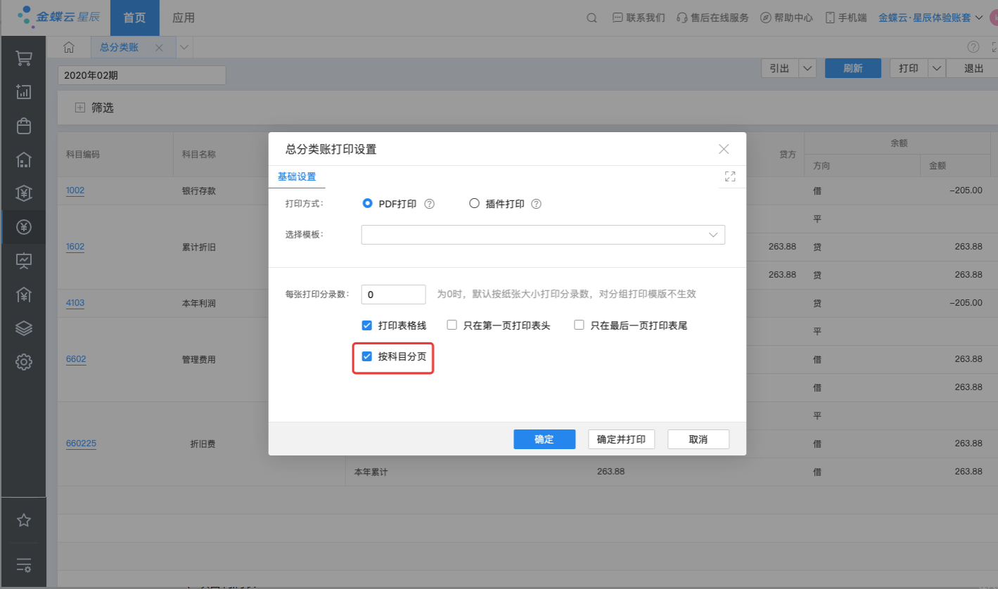The height and width of the screenshot is (589, 998).
Task: Expand the 打印 dropdown arrow
Action: click(x=936, y=68)
